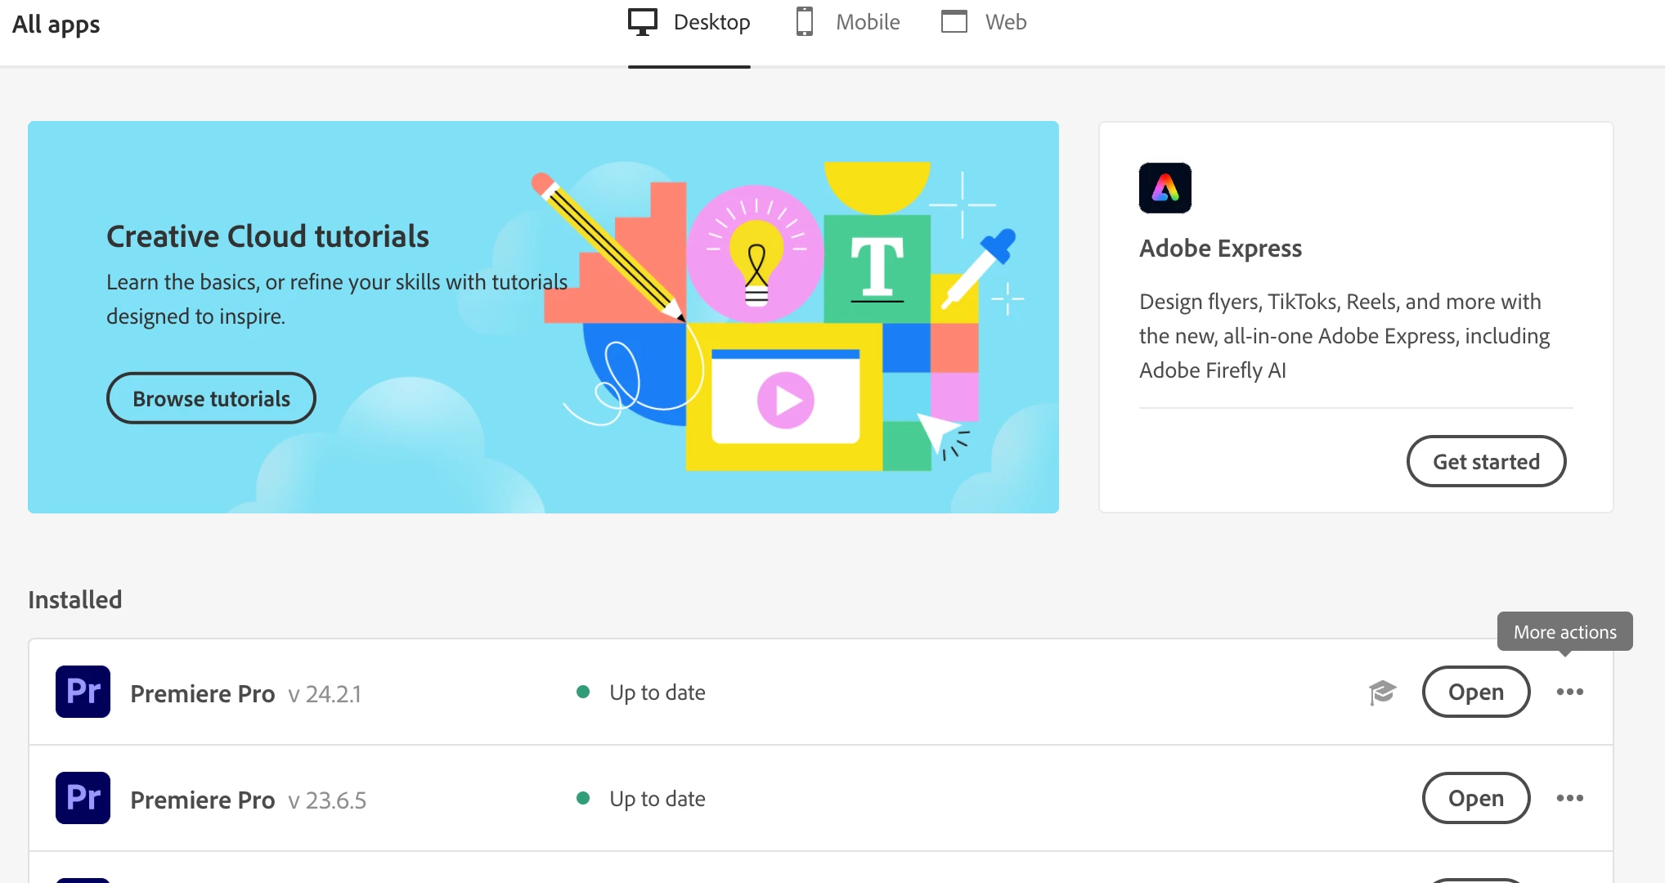Click the play button in tutorials illustration
The image size is (1665, 883).
pyautogui.click(x=785, y=401)
